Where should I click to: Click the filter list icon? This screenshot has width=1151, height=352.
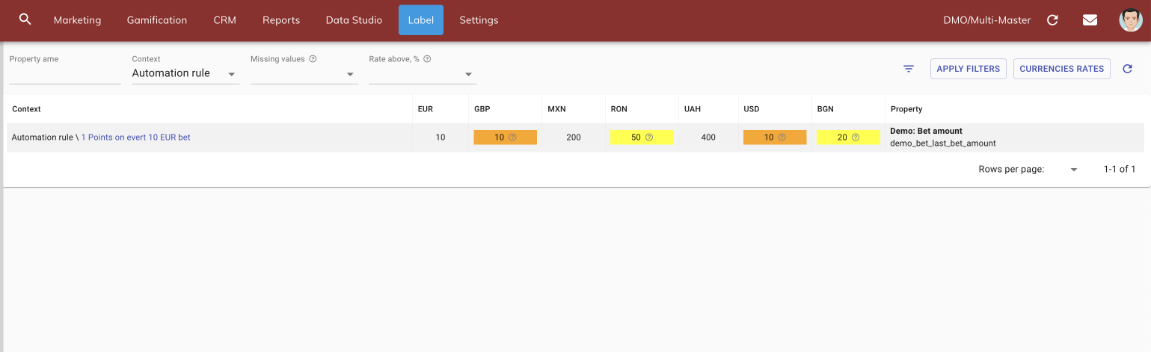(909, 69)
